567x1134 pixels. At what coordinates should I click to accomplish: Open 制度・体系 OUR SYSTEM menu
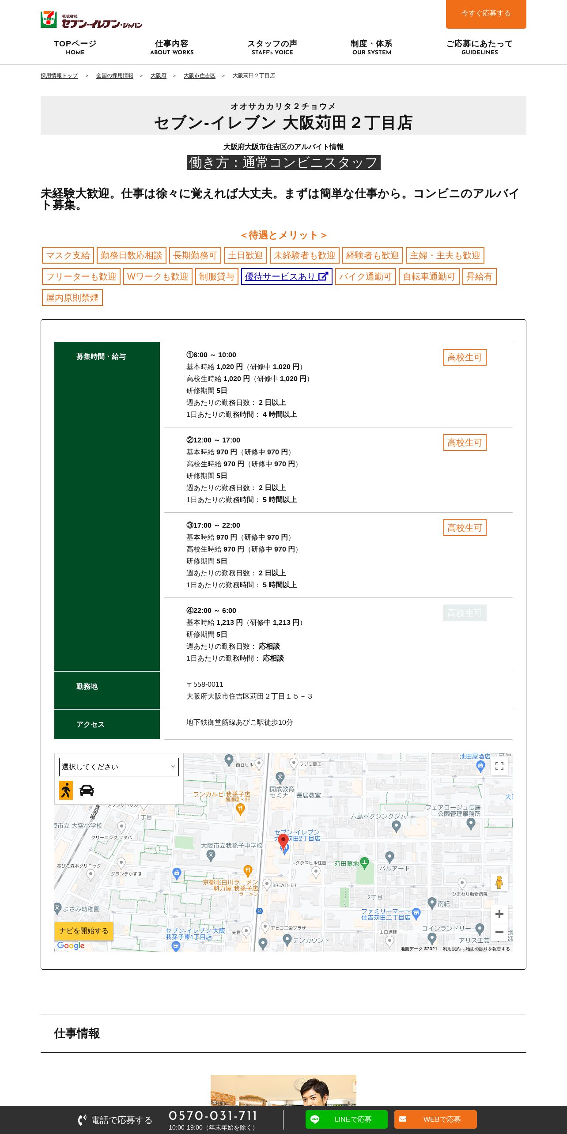(371, 47)
